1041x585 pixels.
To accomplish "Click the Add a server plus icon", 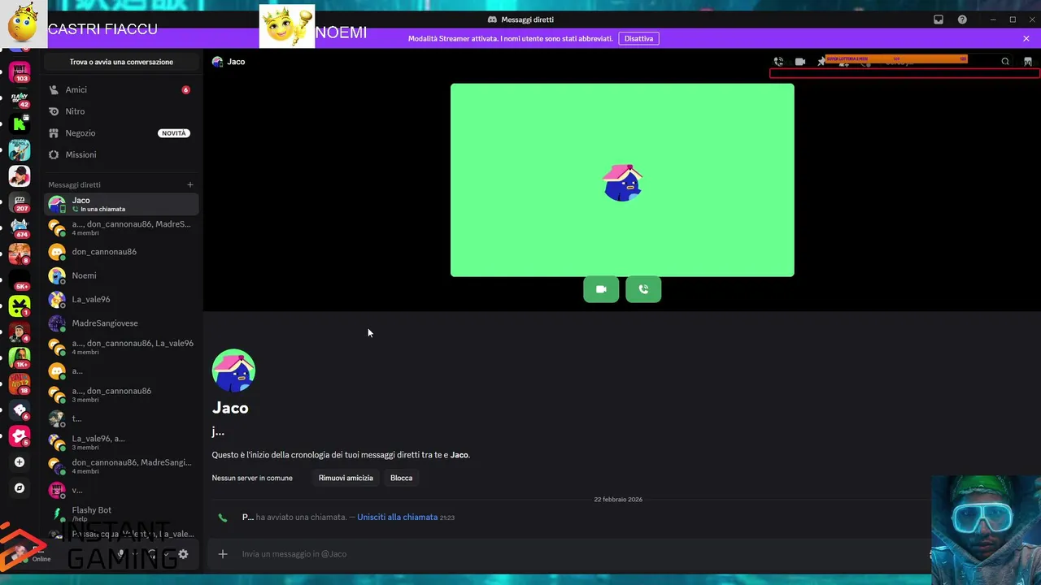I will 20,462.
